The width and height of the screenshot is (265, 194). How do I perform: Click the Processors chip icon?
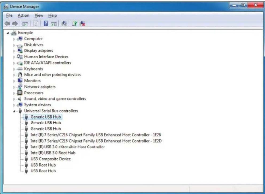tap(20, 93)
